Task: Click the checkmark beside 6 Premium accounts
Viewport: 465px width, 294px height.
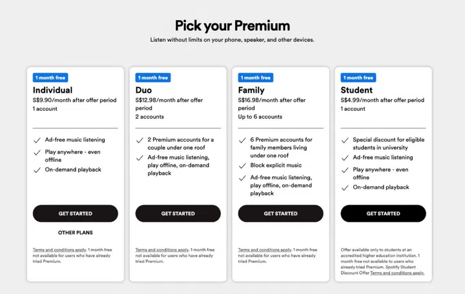Action: coord(242,140)
